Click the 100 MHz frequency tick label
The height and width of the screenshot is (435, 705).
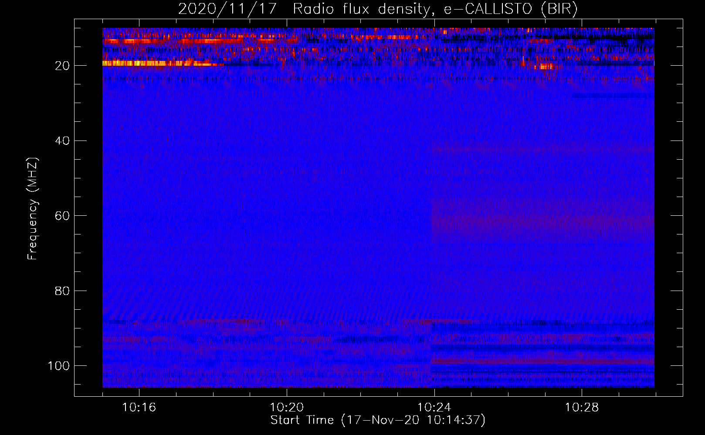tap(59, 366)
